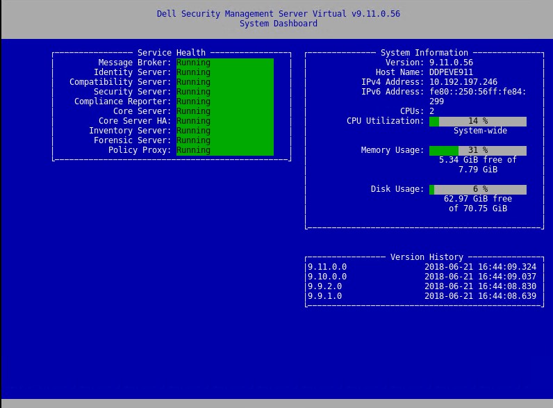The width and height of the screenshot is (553, 408).
Task: Click the CPU Utilization 14 % bar
Action: pos(478,122)
